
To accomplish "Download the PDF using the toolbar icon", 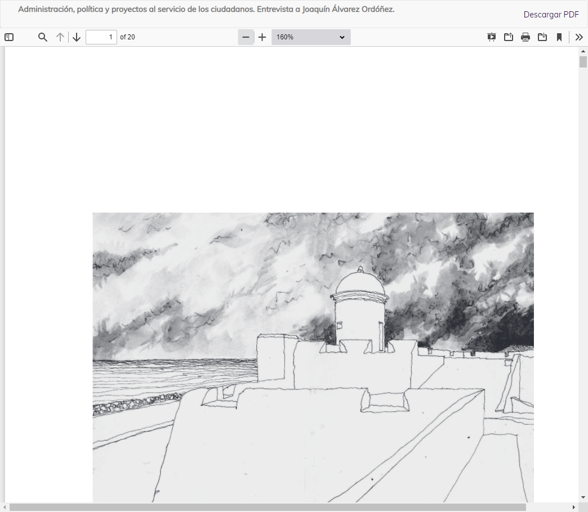I will (542, 37).
